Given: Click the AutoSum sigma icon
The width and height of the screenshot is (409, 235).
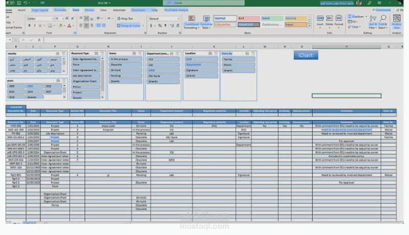Looking at the screenshot, I should tap(350, 16).
